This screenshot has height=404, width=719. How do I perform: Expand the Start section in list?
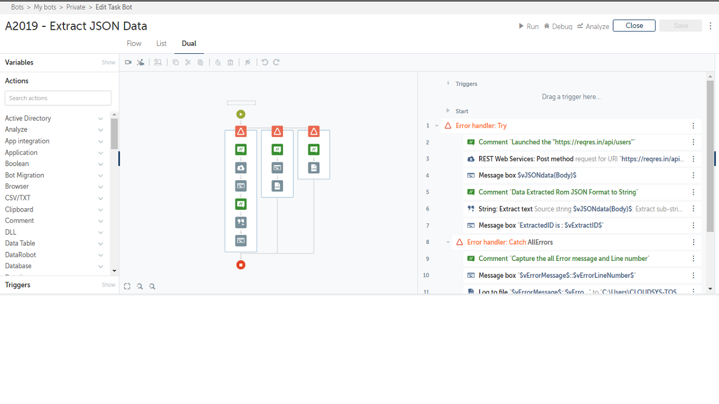(x=448, y=111)
